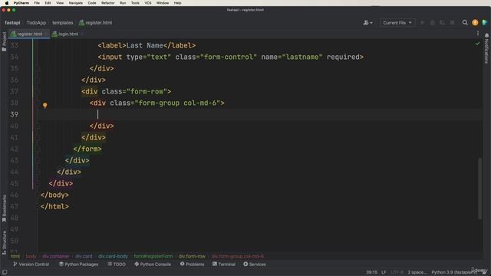The image size is (491, 276).
Task: Click the 2 spaces indent status entry
Action: point(417,272)
